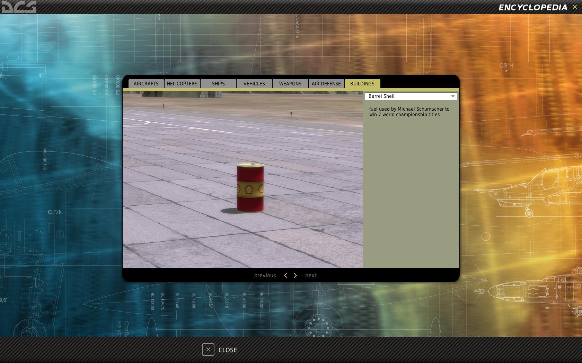This screenshot has width=582, height=363.
Task: Click the 'next' text label
Action: tap(311, 276)
